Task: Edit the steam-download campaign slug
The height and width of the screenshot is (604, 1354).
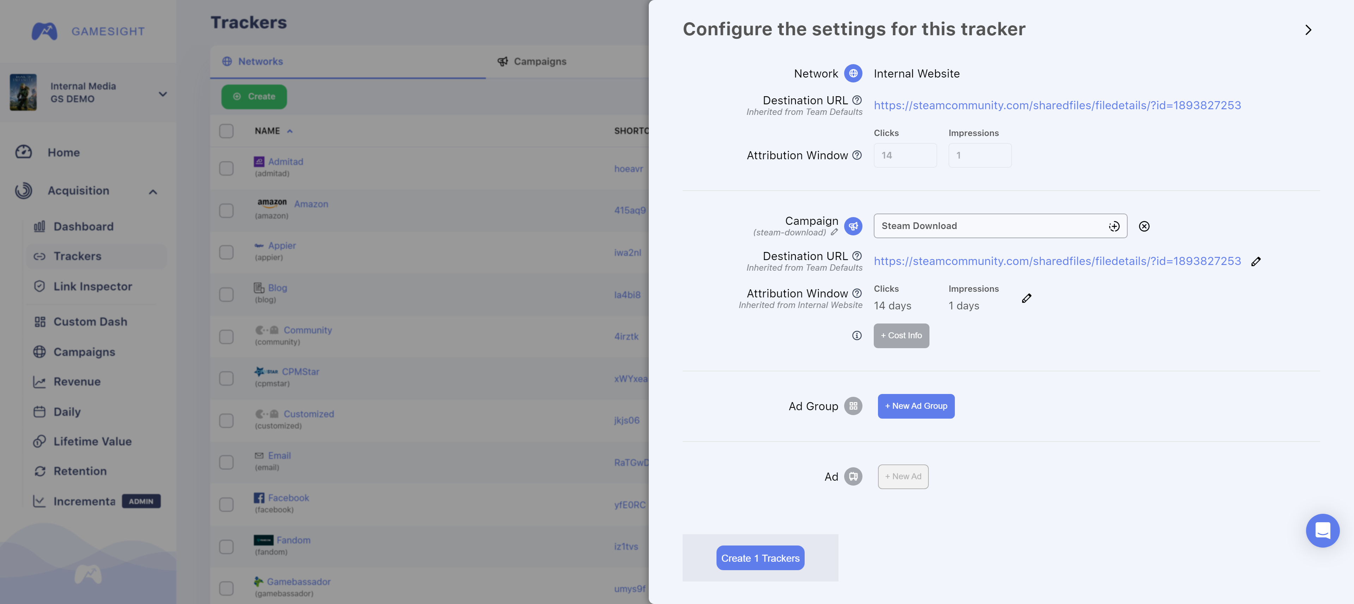Action: 834,232
